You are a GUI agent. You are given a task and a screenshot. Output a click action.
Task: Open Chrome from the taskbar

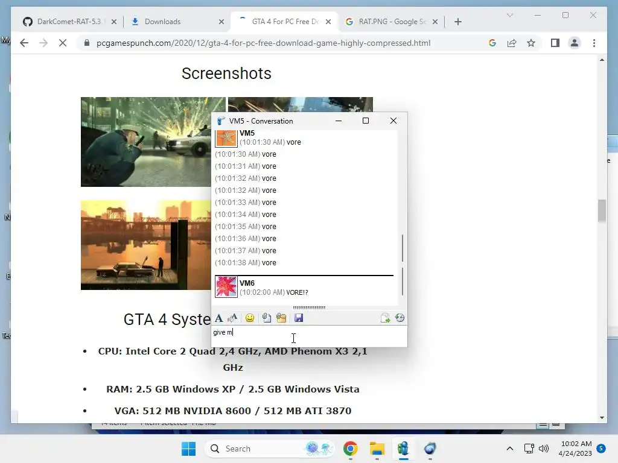coord(351,449)
